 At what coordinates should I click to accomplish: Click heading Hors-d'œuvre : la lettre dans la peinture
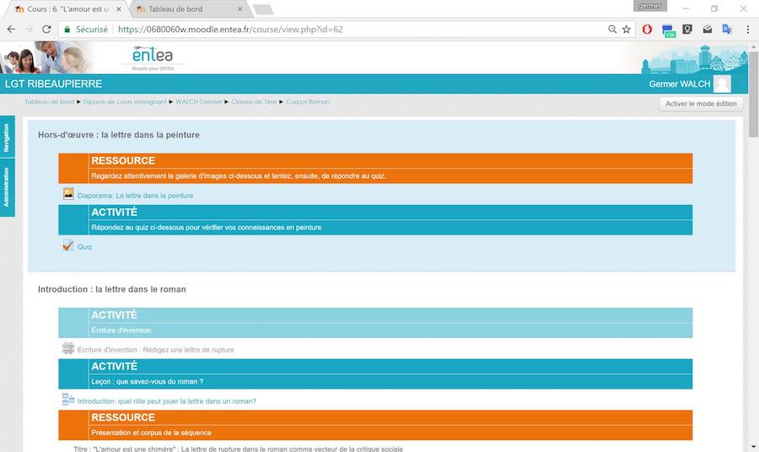pyautogui.click(x=119, y=135)
